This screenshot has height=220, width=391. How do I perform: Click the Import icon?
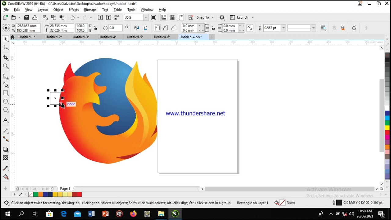100,17
